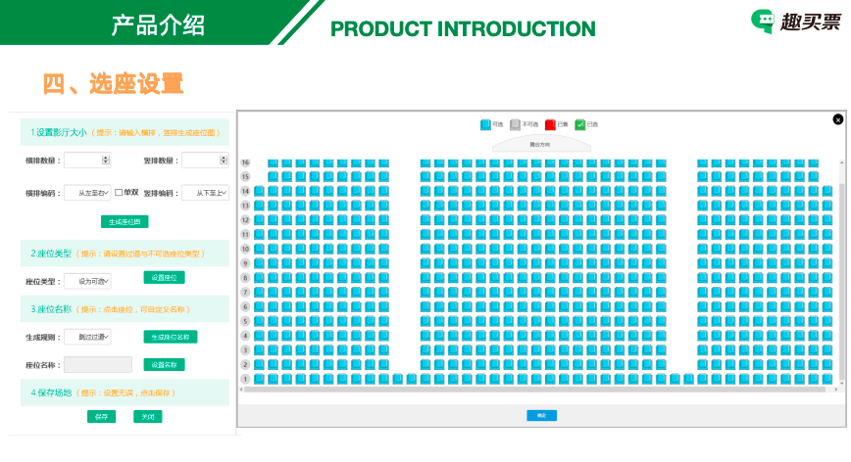Click the row 8 number marker

pyautogui.click(x=245, y=278)
